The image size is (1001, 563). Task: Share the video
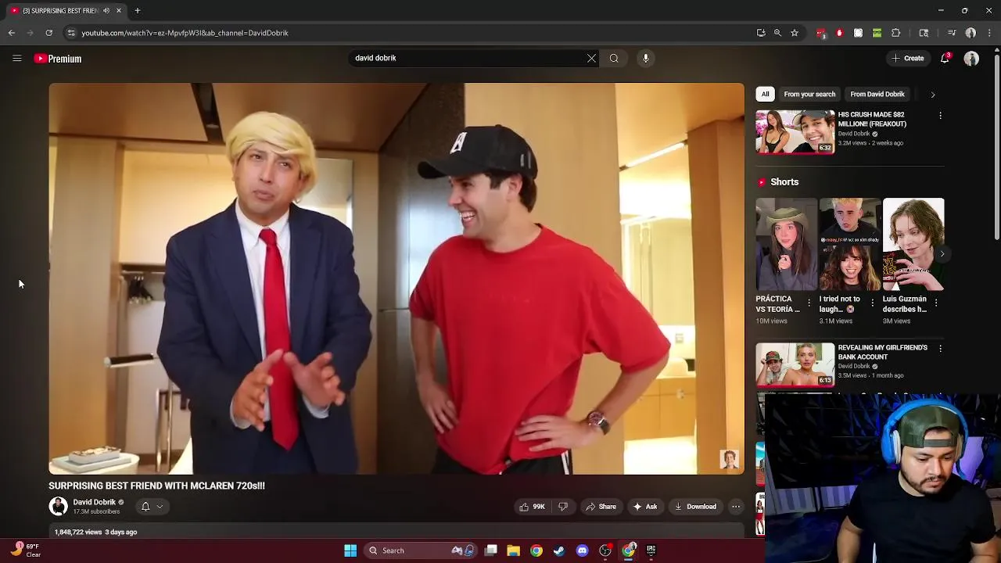pyautogui.click(x=601, y=507)
